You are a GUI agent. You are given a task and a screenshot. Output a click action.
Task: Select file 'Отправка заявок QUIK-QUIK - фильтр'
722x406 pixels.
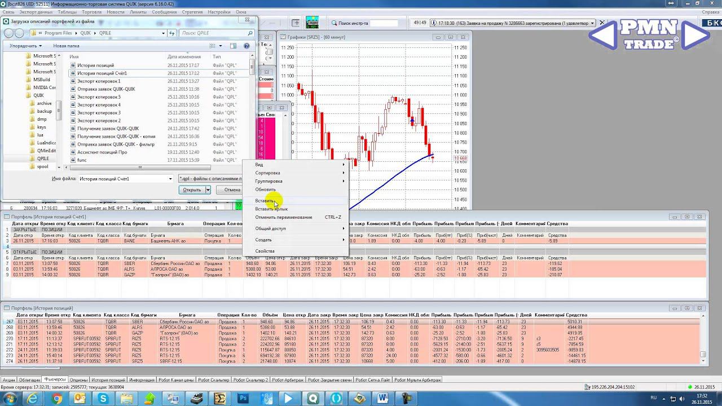click(116, 144)
